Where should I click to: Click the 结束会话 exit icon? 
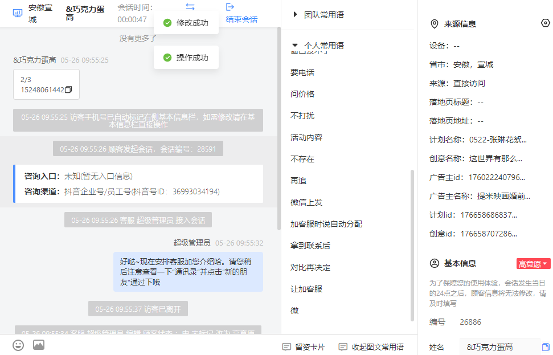tap(230, 7)
